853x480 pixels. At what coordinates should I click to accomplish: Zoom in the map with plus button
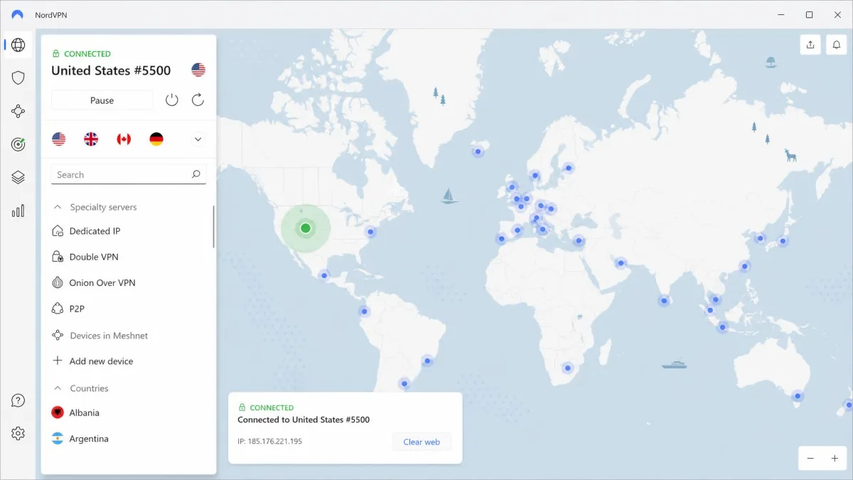835,459
